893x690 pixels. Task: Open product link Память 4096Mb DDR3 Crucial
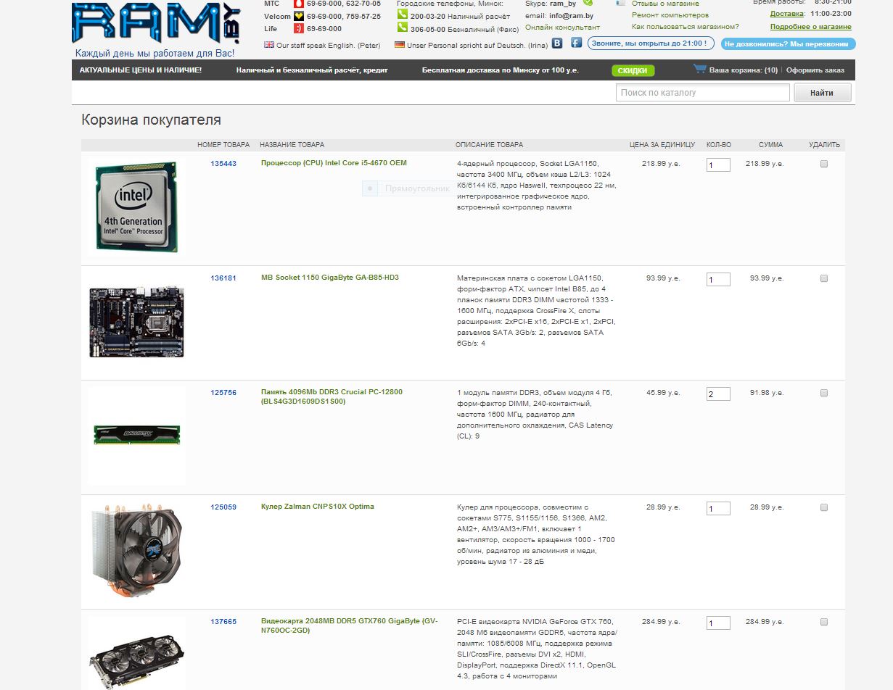(x=332, y=396)
